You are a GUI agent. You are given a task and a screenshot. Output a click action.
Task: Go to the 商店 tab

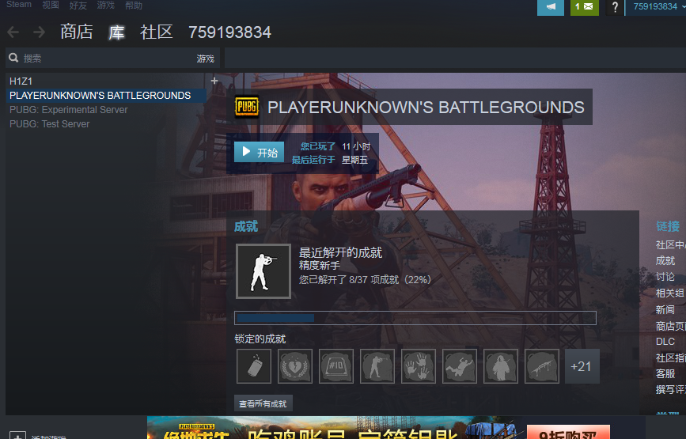pos(77,32)
